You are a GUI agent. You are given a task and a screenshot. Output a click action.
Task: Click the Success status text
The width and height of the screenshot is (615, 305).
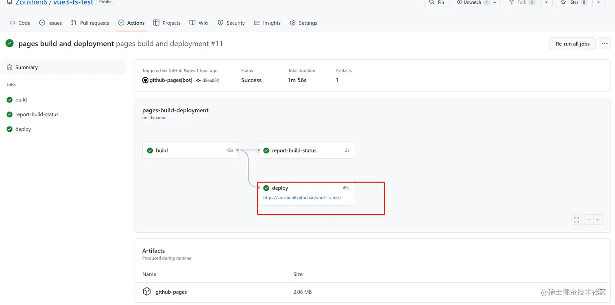click(x=251, y=80)
